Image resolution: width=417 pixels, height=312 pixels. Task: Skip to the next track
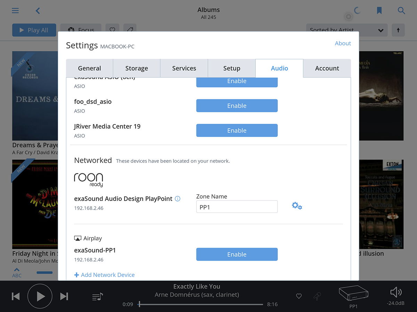coord(64,296)
